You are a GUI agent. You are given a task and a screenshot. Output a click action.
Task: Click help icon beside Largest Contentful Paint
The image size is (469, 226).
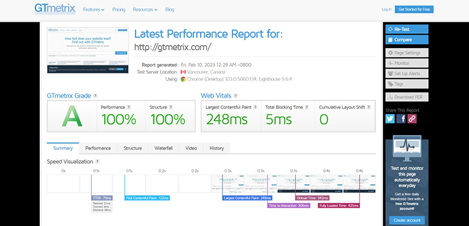coord(255,107)
